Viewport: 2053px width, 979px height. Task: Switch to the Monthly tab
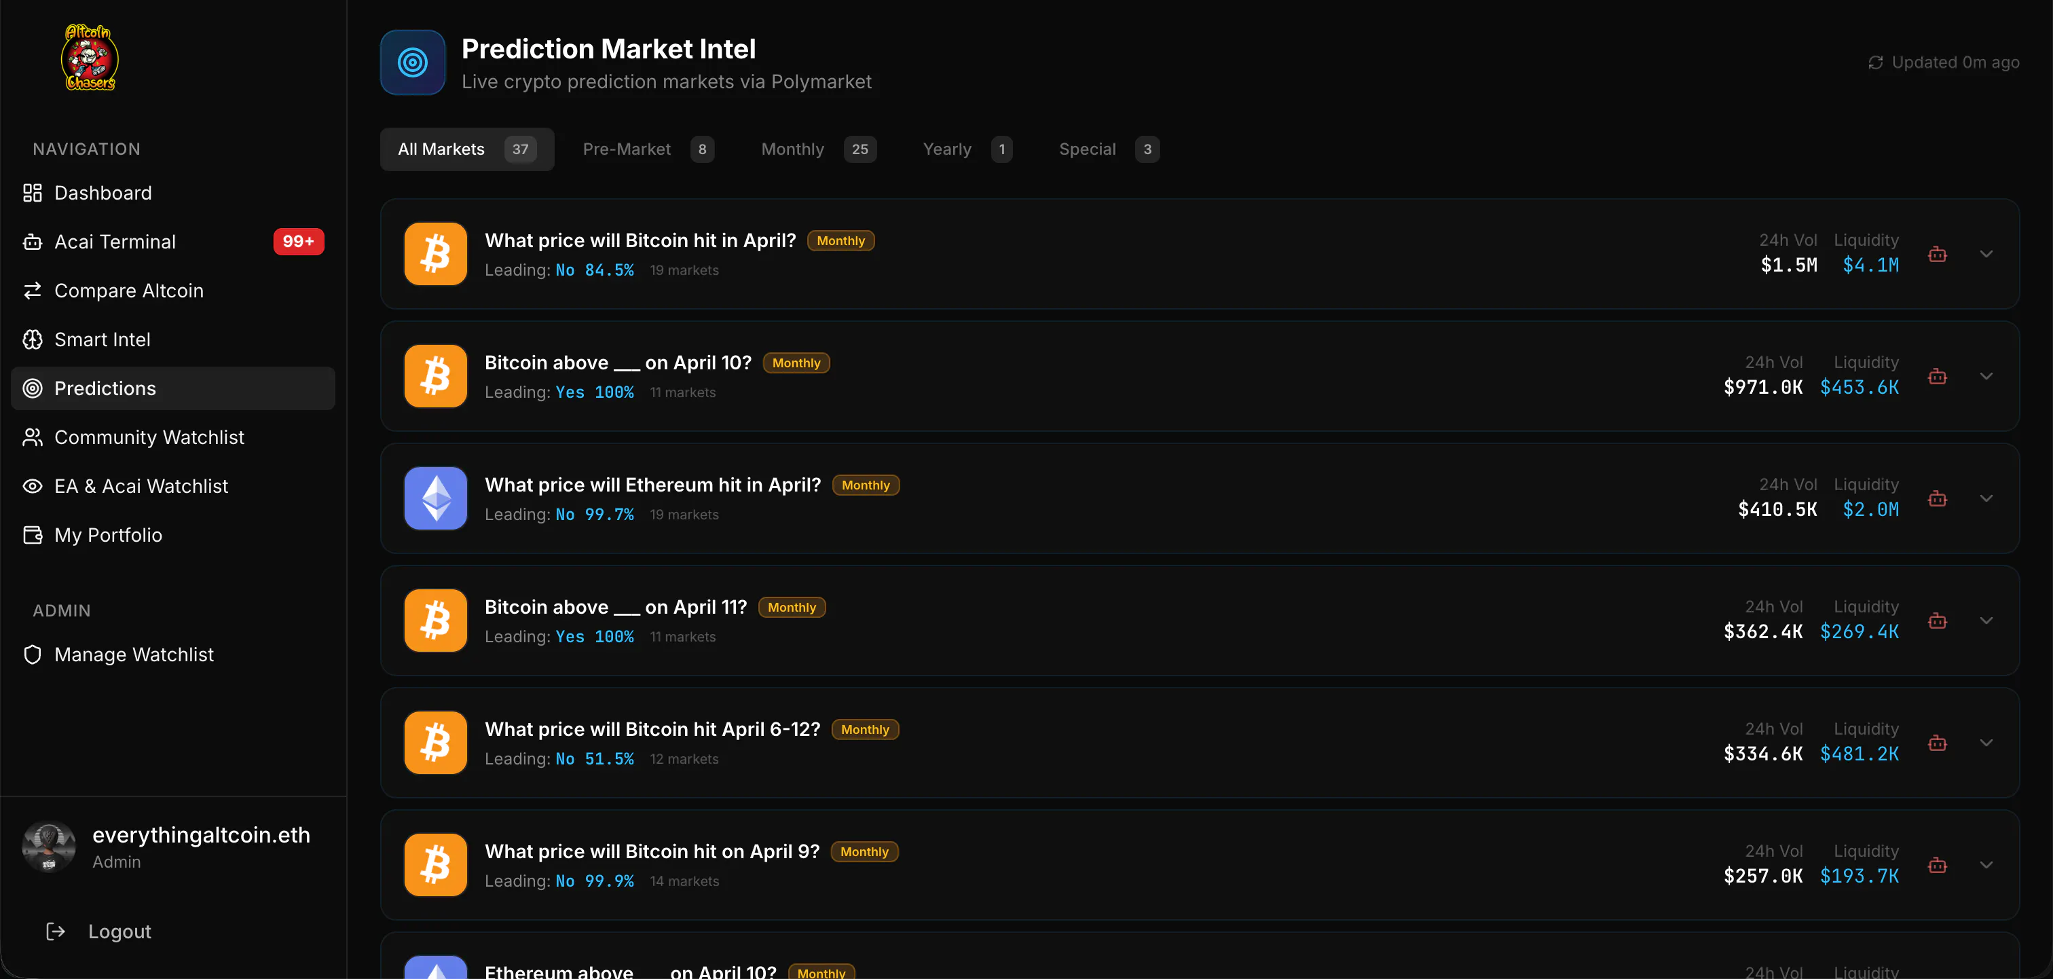pos(819,149)
